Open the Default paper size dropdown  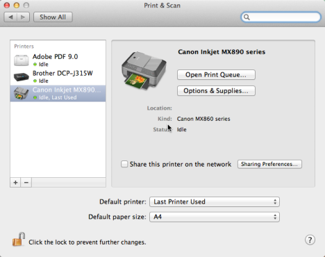click(x=215, y=217)
